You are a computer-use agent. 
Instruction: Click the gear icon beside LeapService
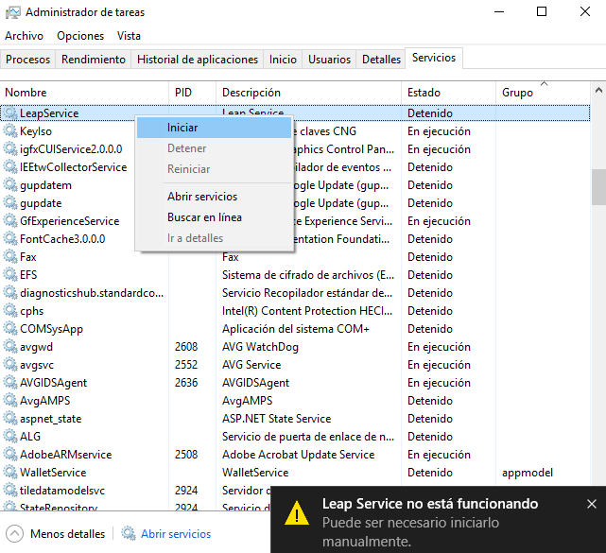(10, 113)
